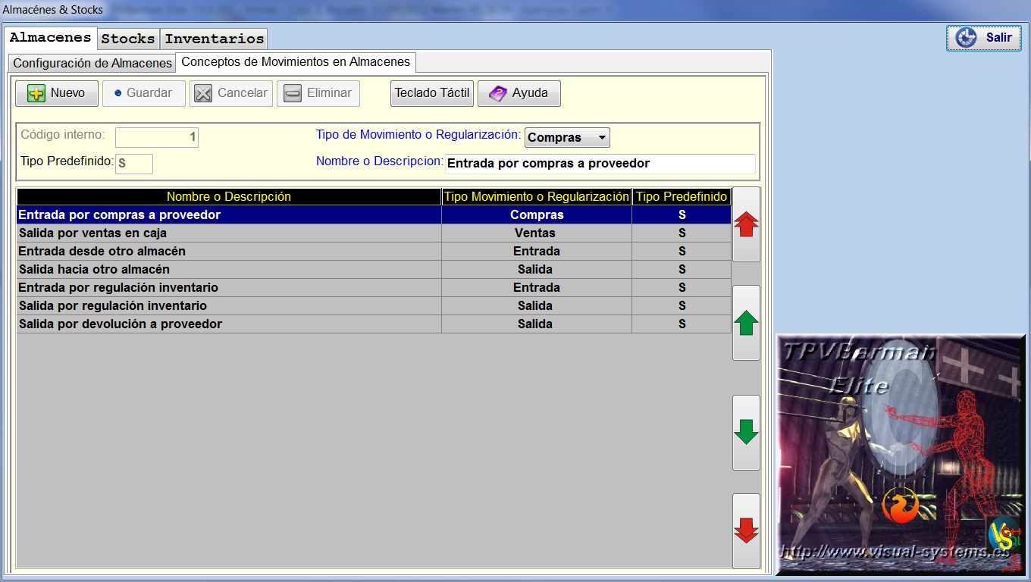This screenshot has height=582, width=1031.
Task: Click the Nombre o Descripcion text field
Action: click(599, 164)
